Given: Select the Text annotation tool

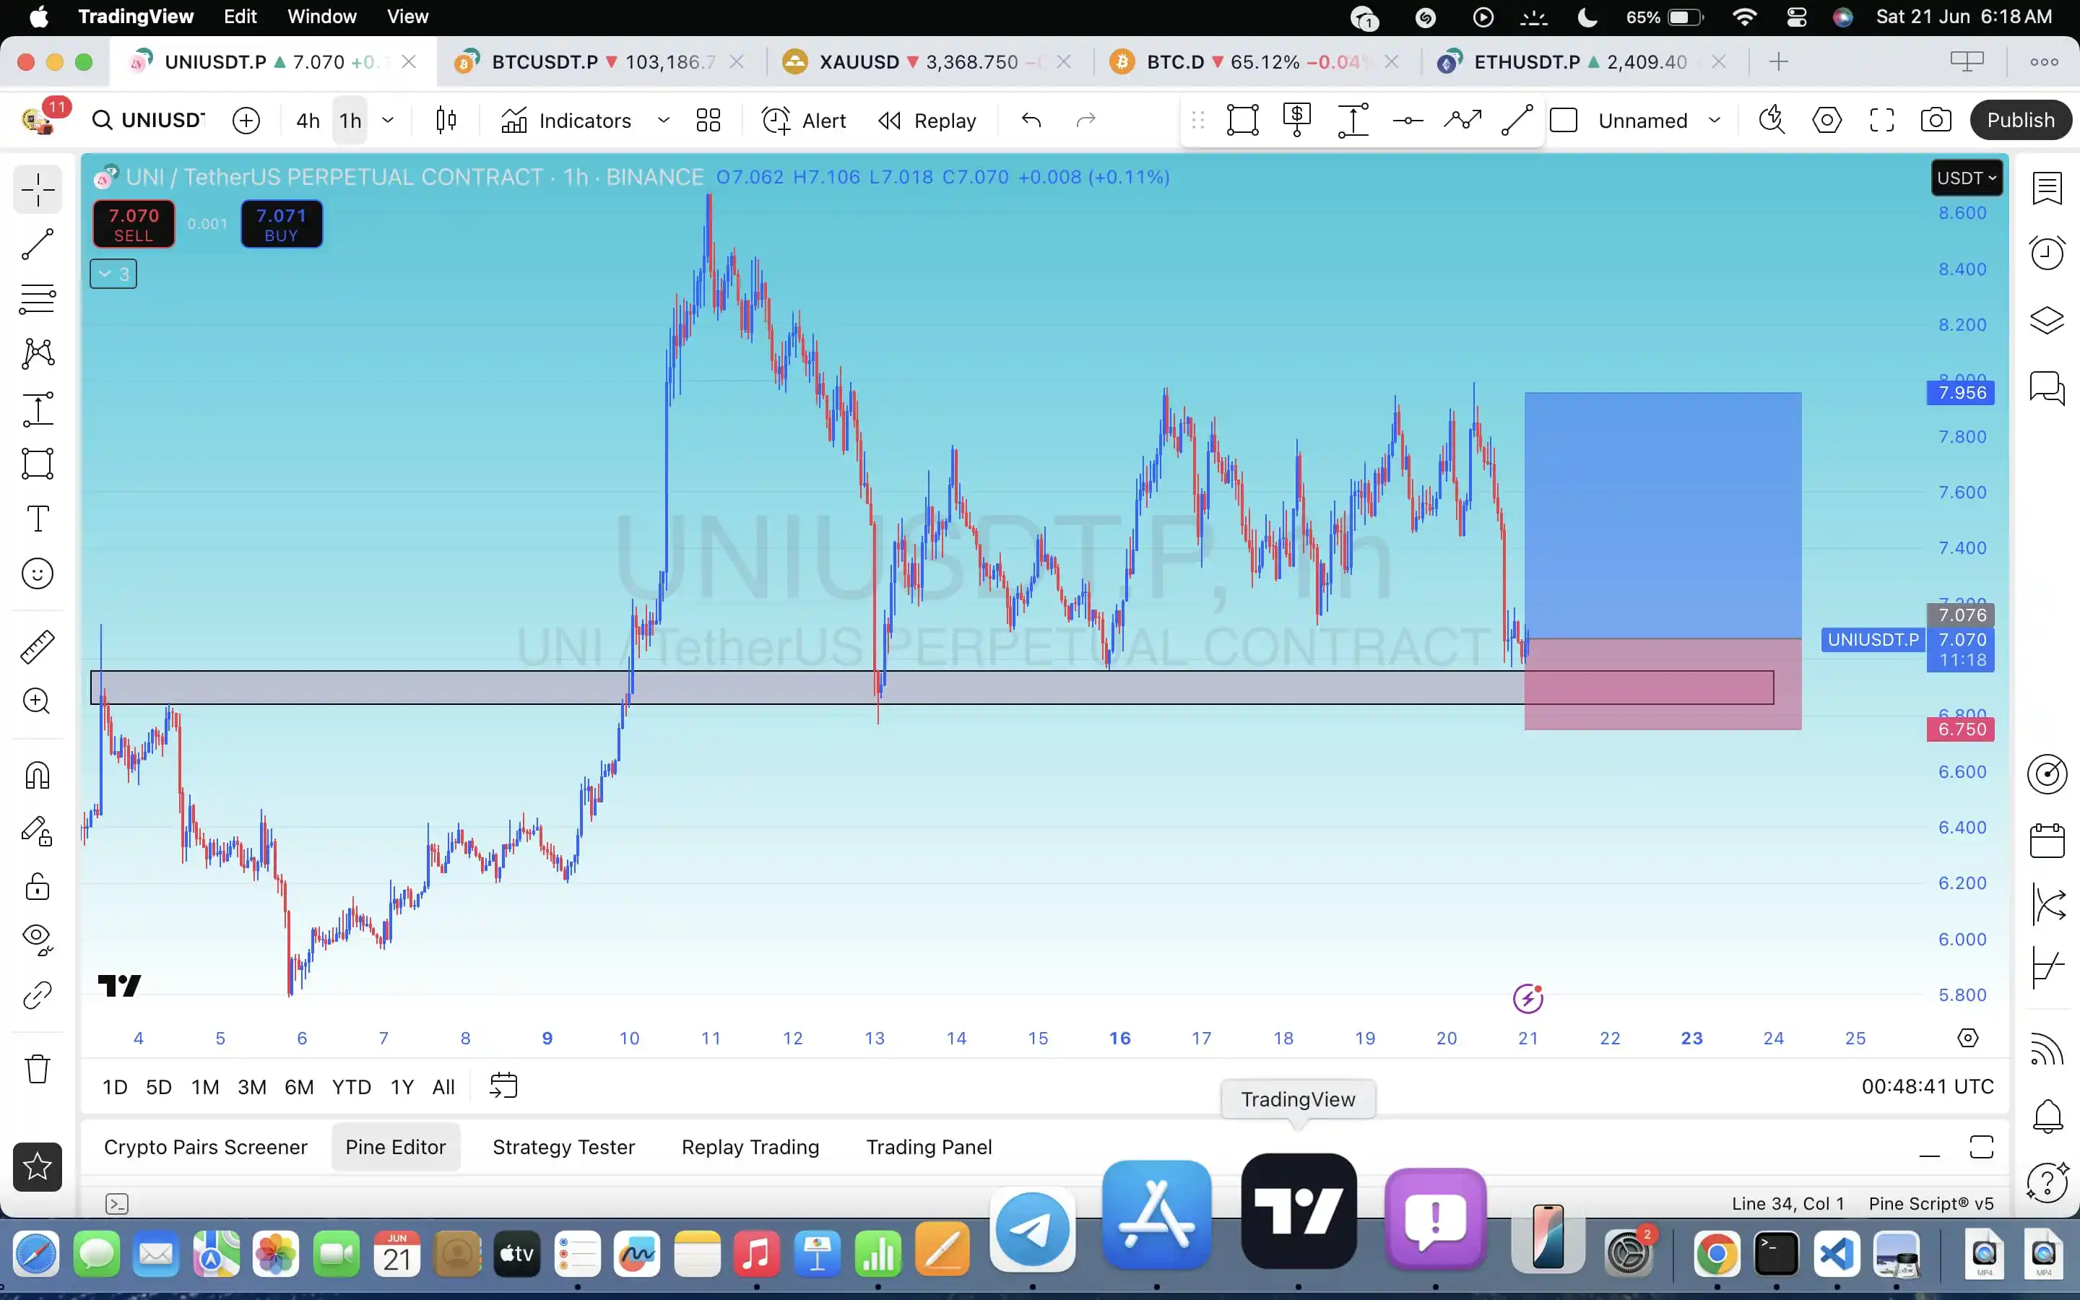Looking at the screenshot, I should (x=38, y=519).
